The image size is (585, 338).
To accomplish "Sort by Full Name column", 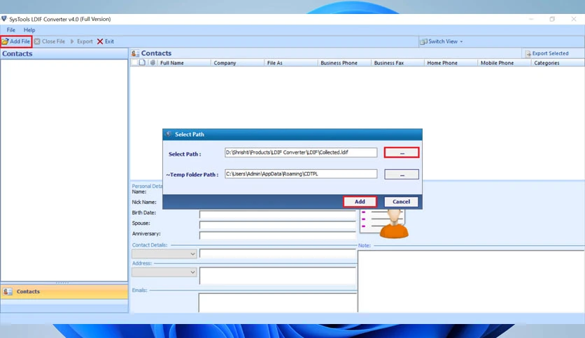I will click(184, 63).
